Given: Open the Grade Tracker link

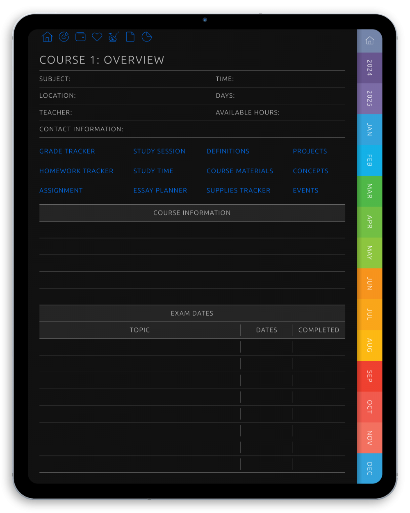Looking at the screenshot, I should [x=67, y=151].
